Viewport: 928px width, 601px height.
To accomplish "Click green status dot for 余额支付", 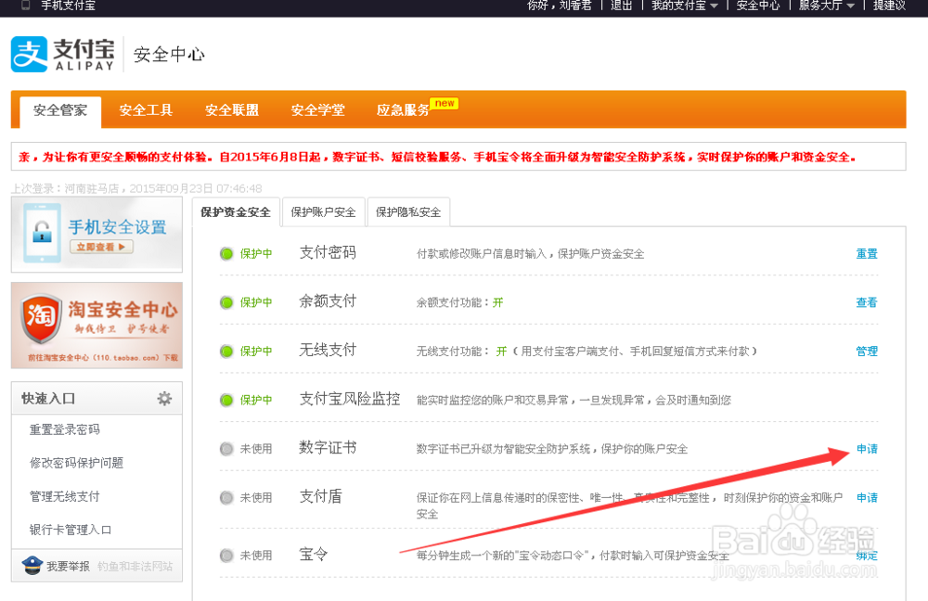I will click(x=226, y=303).
